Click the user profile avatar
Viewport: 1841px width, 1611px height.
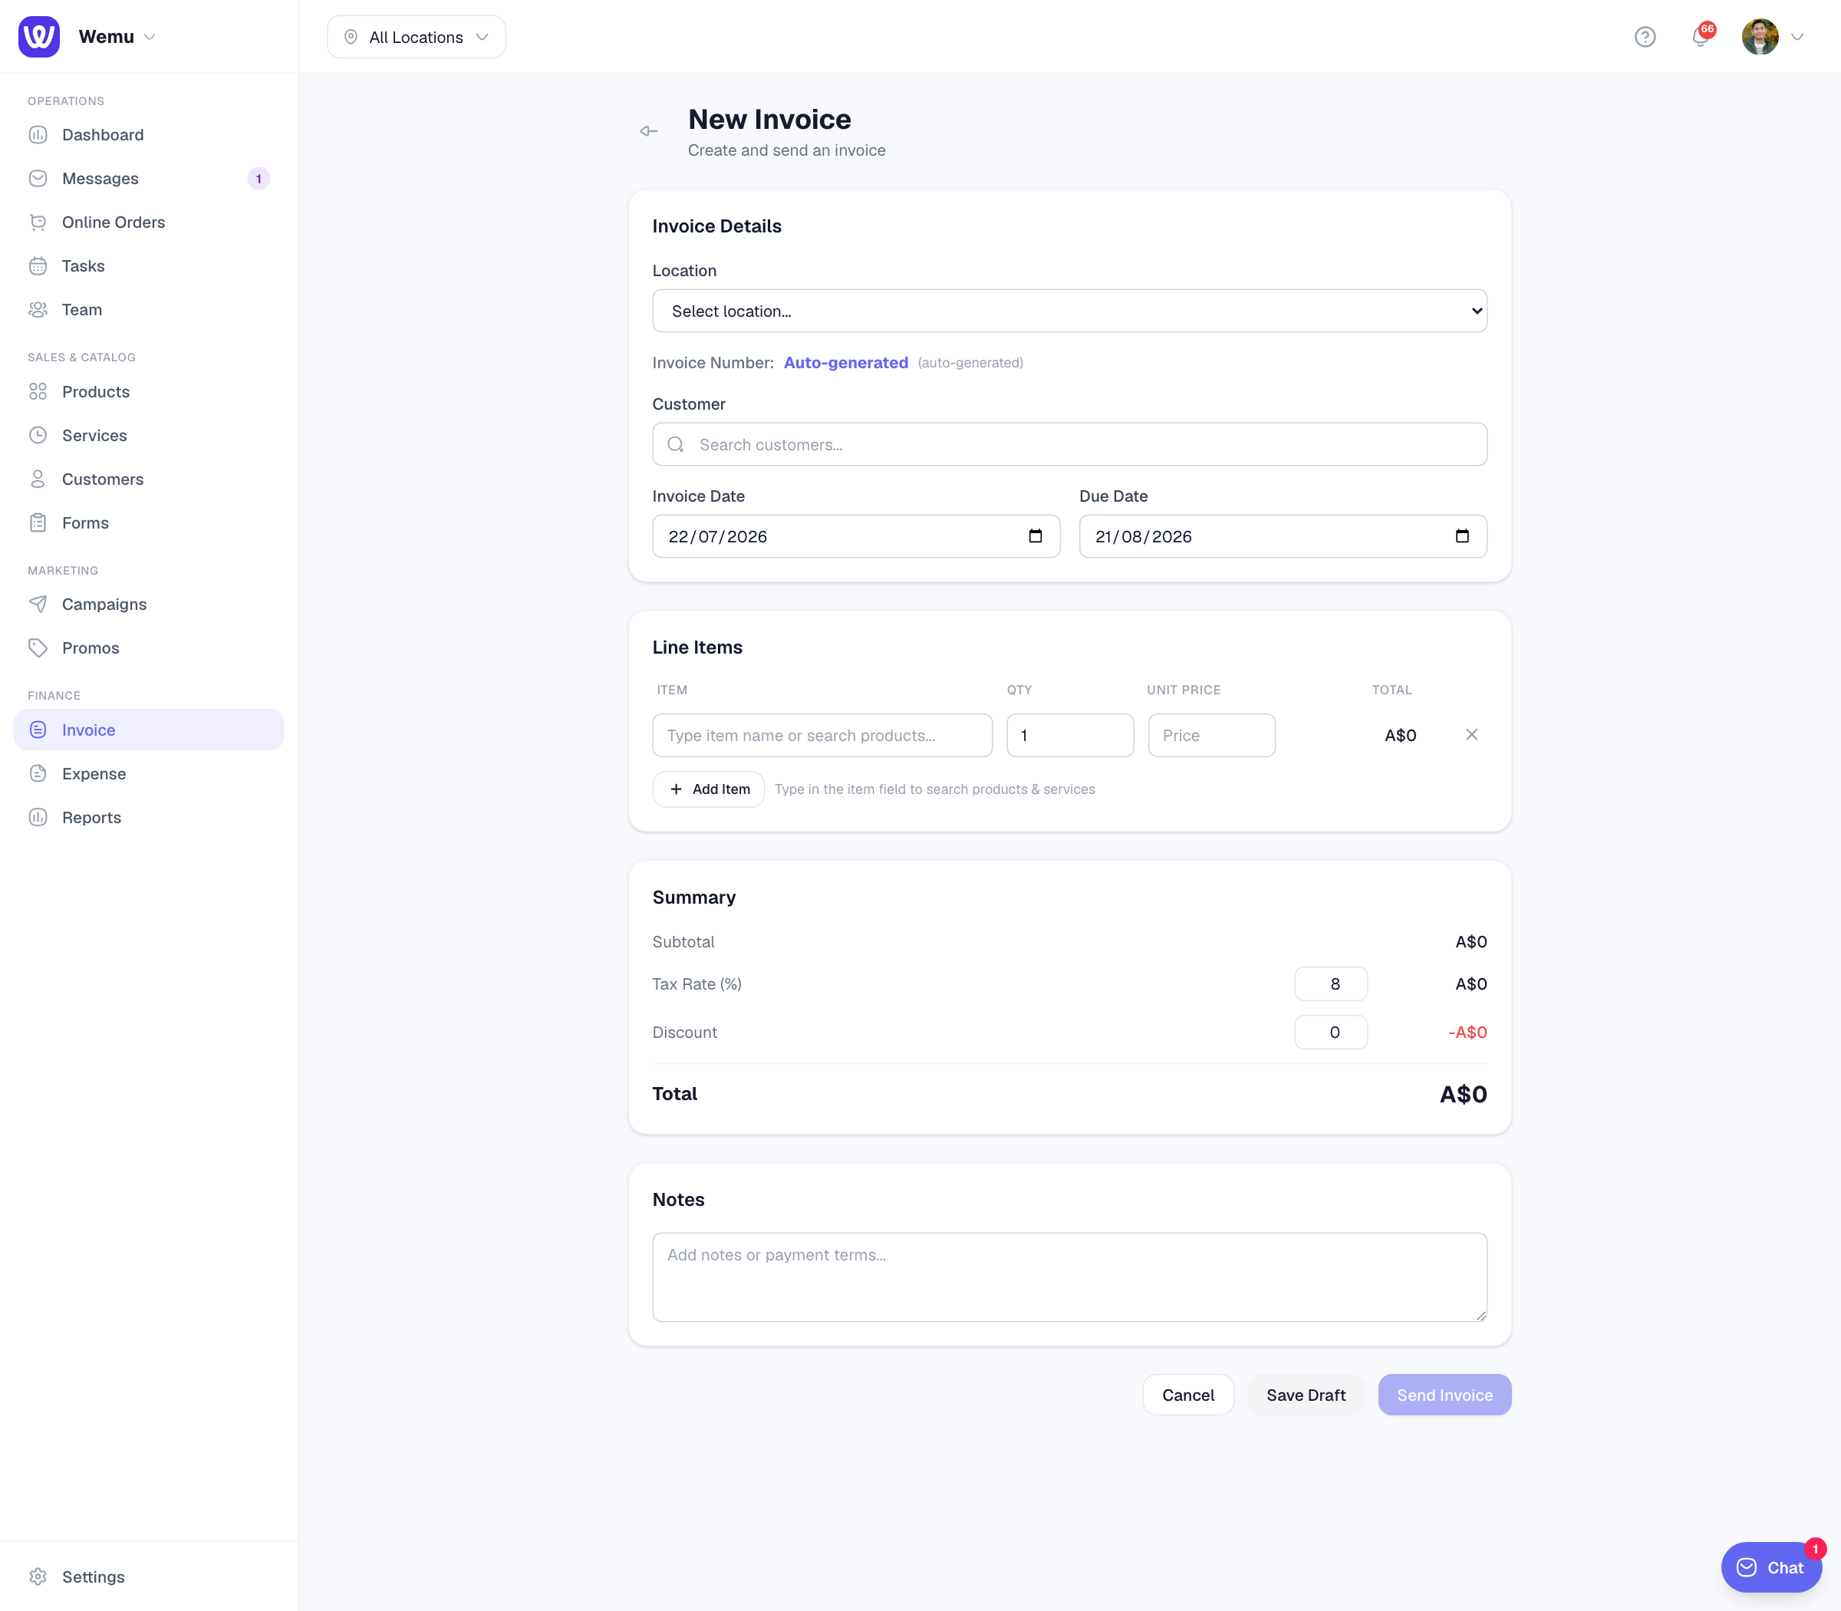pyautogui.click(x=1760, y=37)
